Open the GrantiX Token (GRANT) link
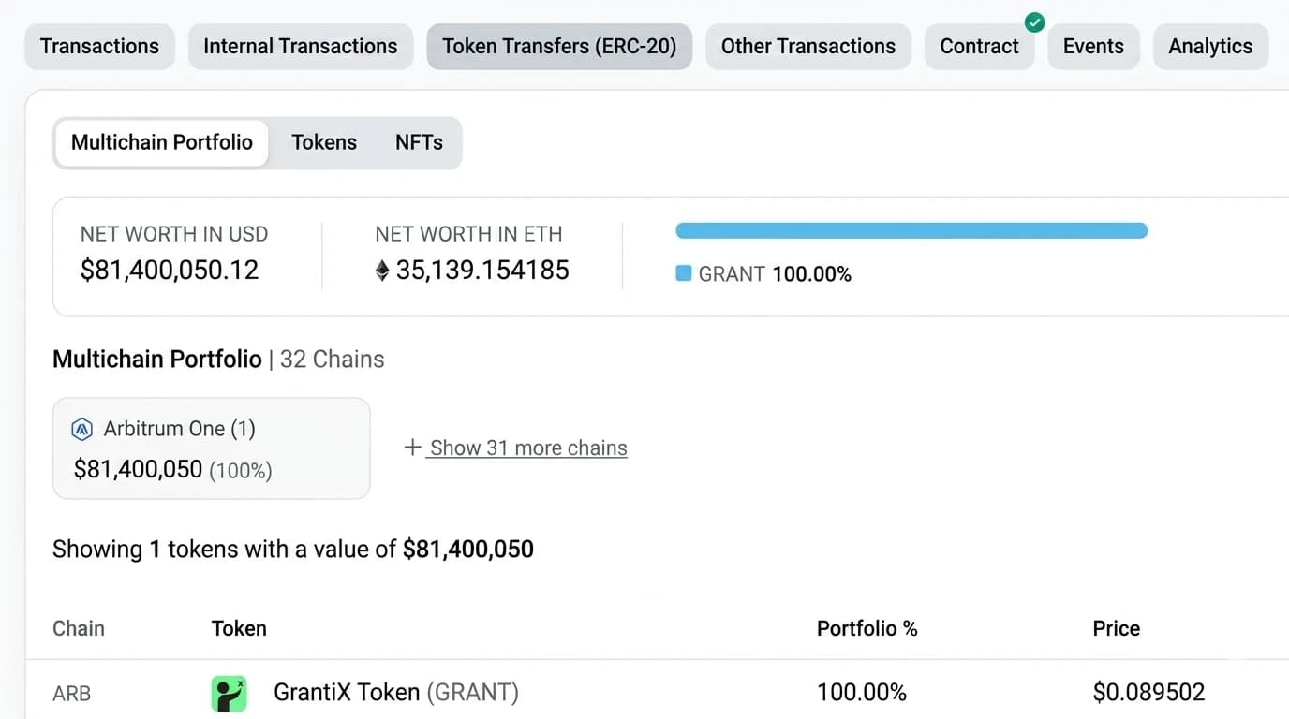 coord(396,693)
